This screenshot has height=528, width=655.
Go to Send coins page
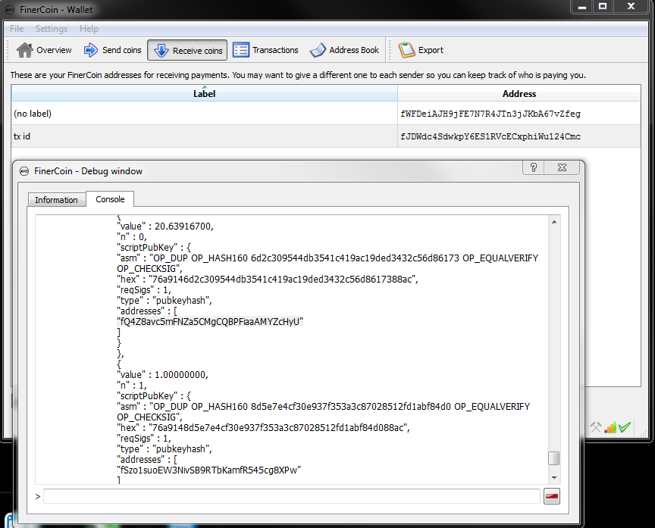click(x=113, y=50)
